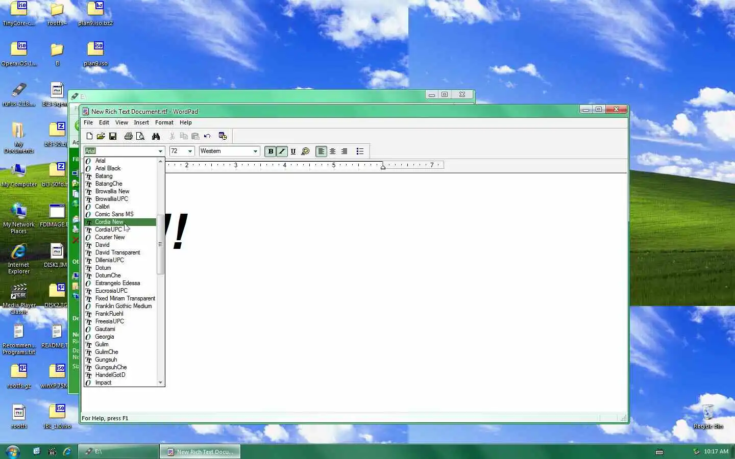The width and height of the screenshot is (735, 459).
Task: Insert Date and Time icon
Action: (x=223, y=136)
